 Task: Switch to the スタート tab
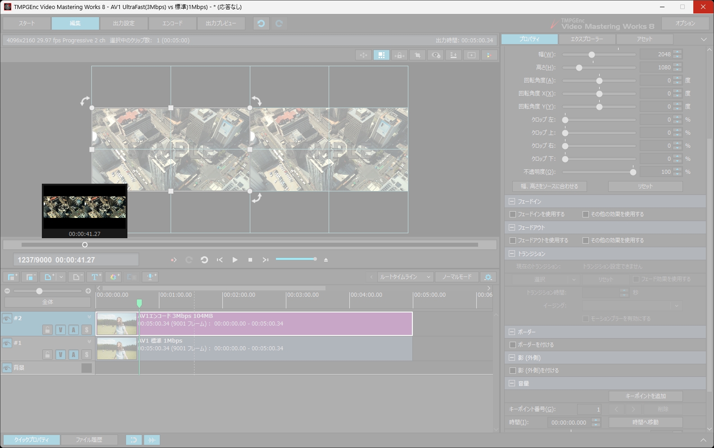[27, 23]
